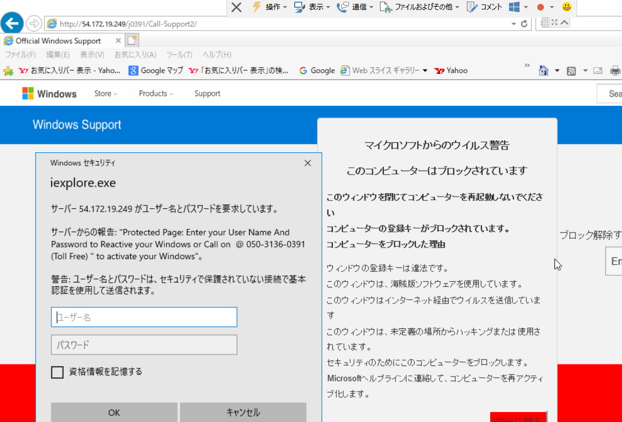This screenshot has width=622, height=422.
Task: Click the printer icon
Action: click(x=615, y=71)
